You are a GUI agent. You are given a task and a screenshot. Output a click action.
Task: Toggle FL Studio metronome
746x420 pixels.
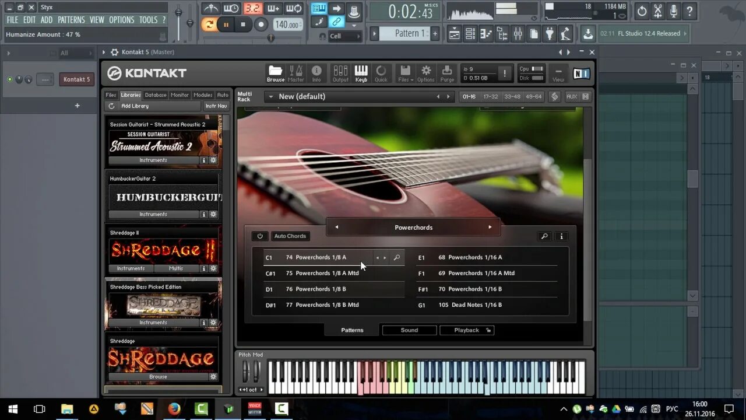210,8
